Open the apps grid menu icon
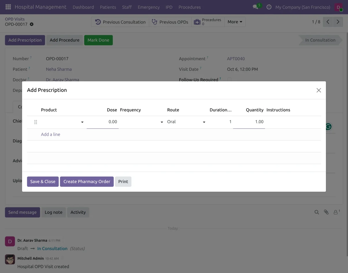 pyautogui.click(x=8, y=7)
